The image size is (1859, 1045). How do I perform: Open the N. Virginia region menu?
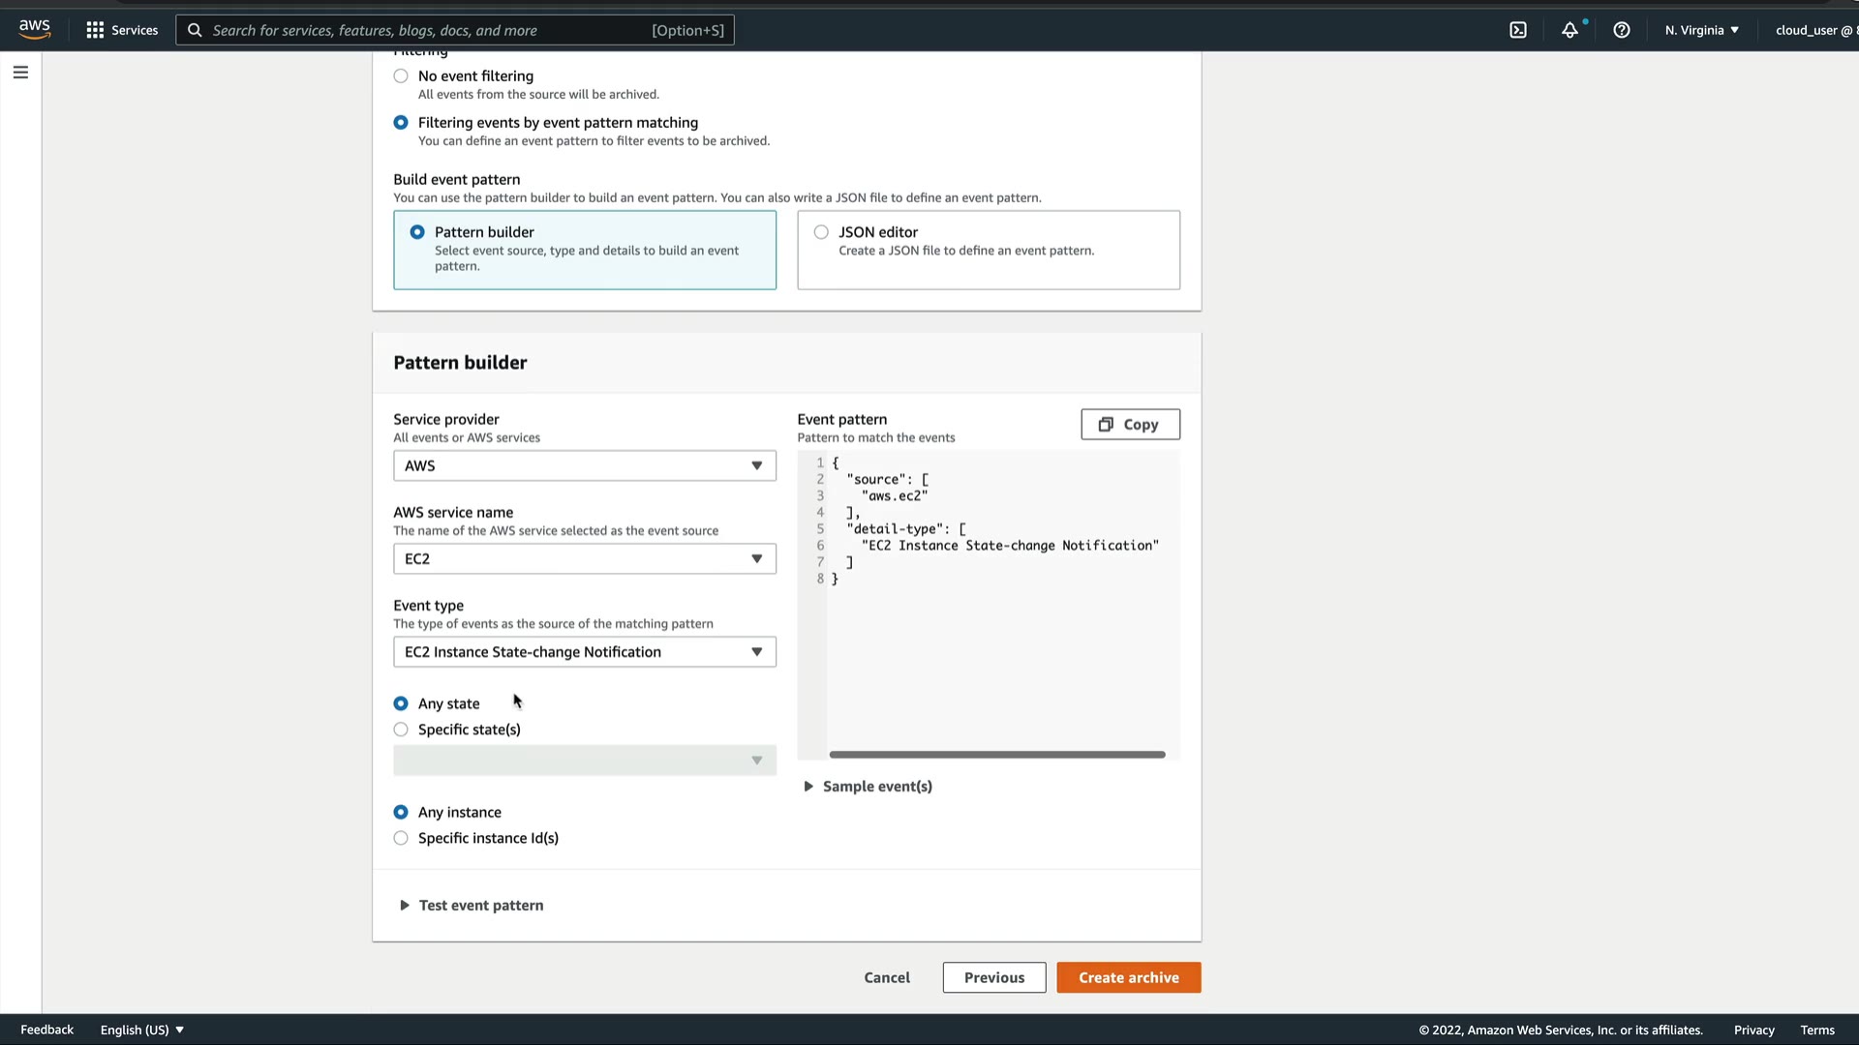click(1701, 30)
